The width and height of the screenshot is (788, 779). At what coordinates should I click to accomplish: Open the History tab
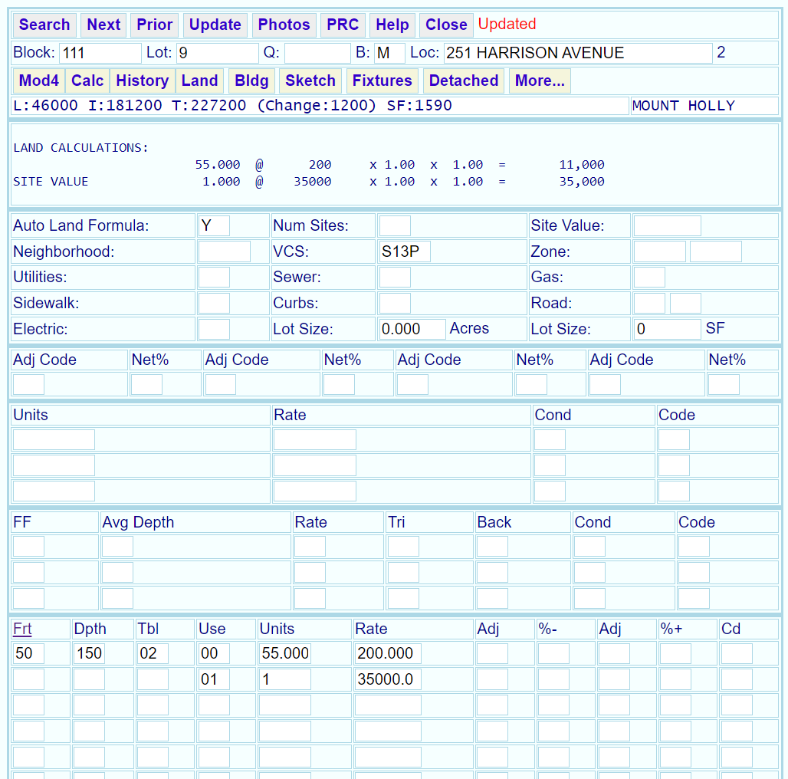point(143,81)
